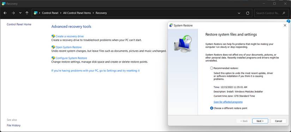Click shield icon beside Open System Restore
This screenshot has height=132, width=291.
pyautogui.click(x=53, y=47)
